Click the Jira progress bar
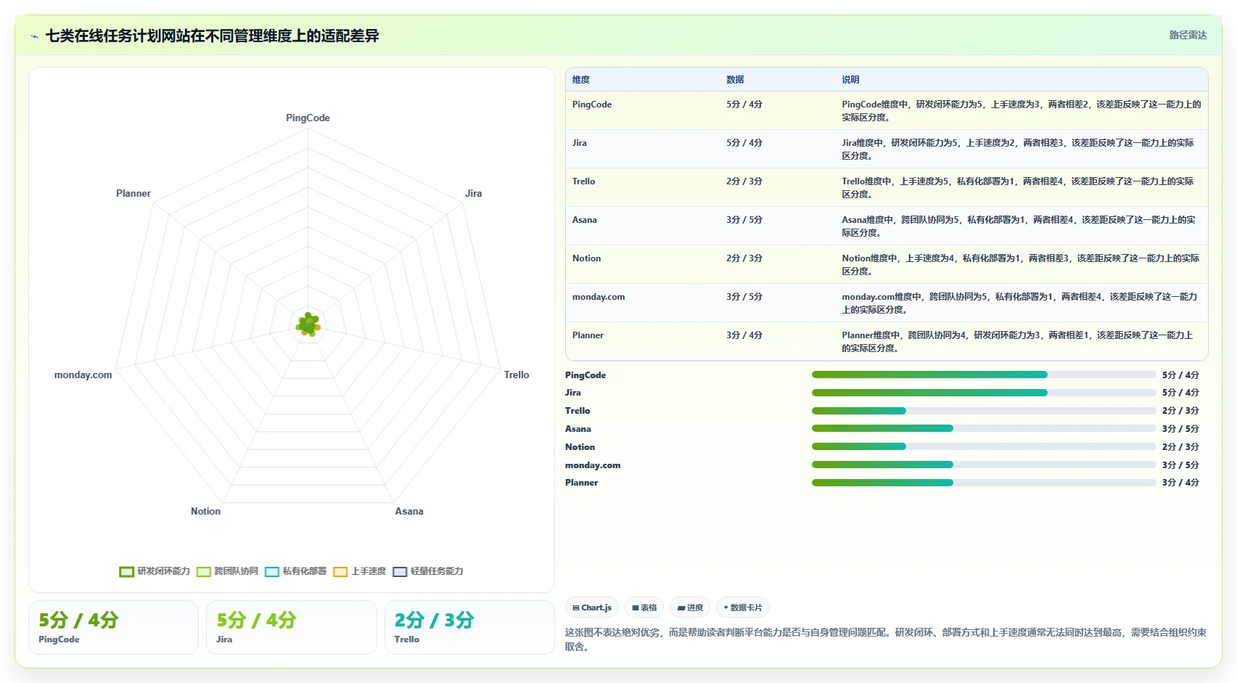This screenshot has width=1237, height=683. pyautogui.click(x=984, y=393)
